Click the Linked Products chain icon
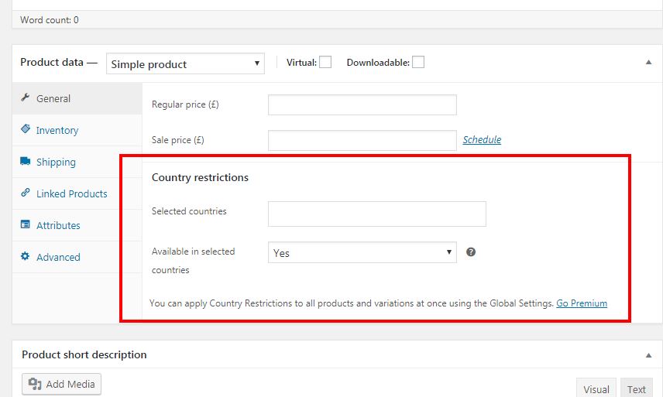 (x=25, y=193)
